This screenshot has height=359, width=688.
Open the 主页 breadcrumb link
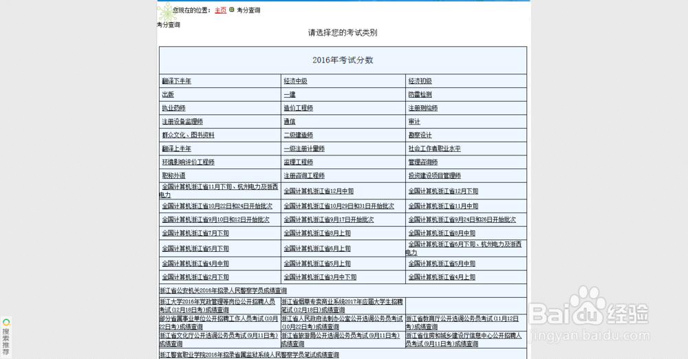tap(220, 10)
